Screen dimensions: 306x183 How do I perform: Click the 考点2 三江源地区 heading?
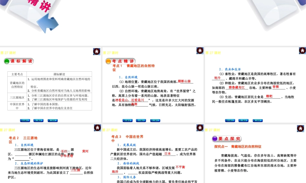tap(23, 140)
